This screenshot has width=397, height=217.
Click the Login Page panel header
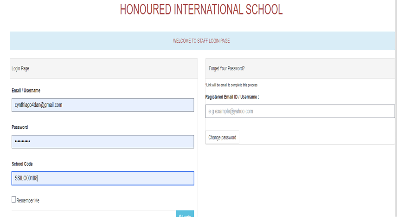(20, 68)
